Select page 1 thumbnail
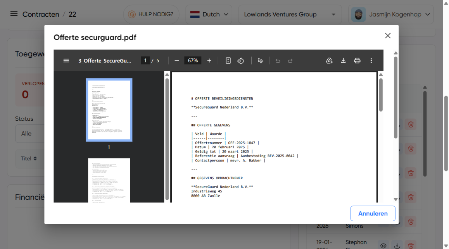 point(109,110)
